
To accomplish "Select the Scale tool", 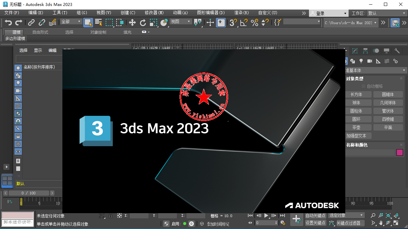I will (x=153, y=22).
